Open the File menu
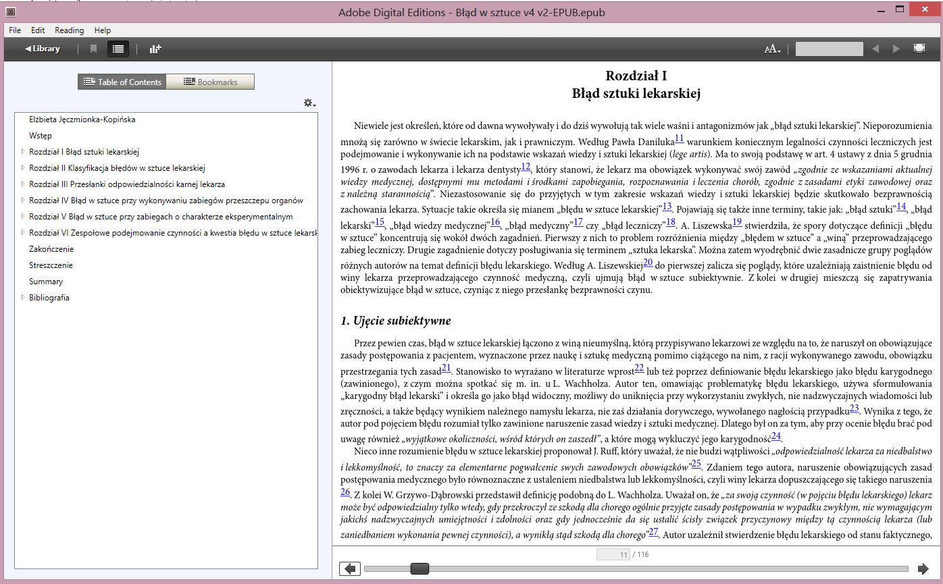This screenshot has height=584, width=943. [15, 30]
